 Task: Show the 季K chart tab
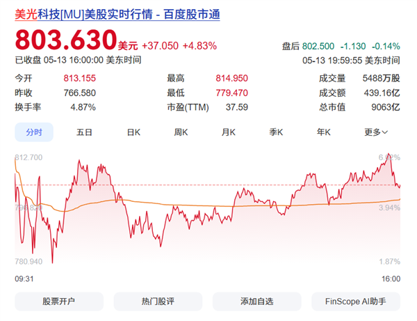pos(276,132)
